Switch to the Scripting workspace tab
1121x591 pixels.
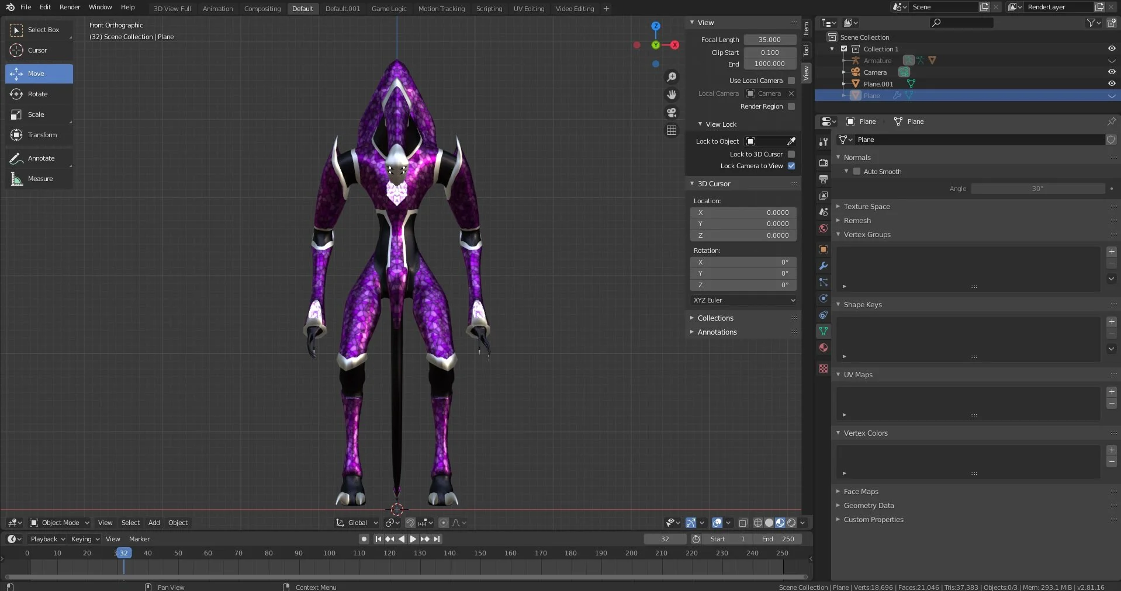pyautogui.click(x=489, y=9)
